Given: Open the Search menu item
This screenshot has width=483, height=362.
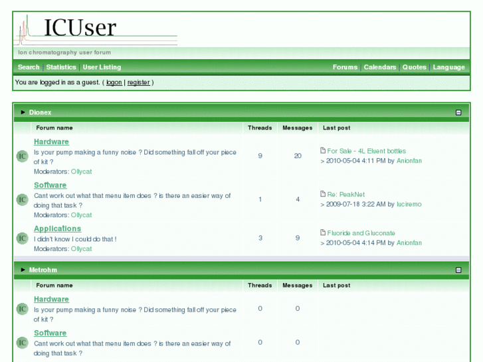Looking at the screenshot, I should (29, 67).
